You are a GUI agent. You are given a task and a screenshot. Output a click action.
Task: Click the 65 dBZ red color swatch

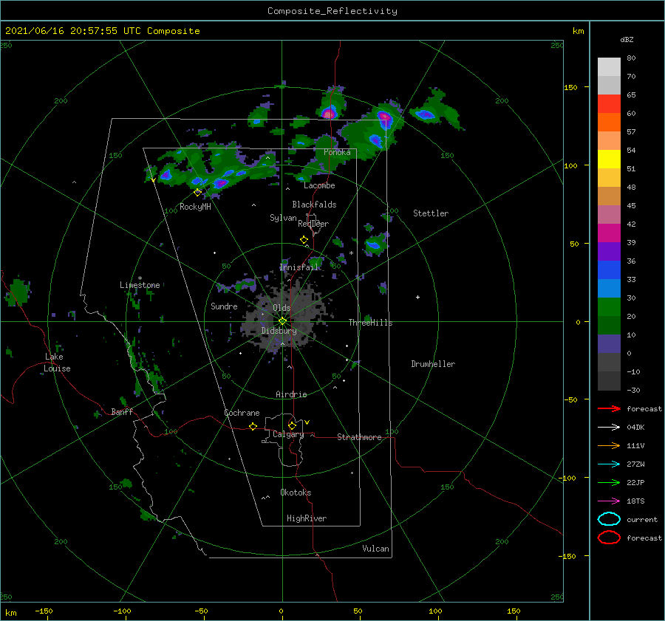click(x=609, y=104)
